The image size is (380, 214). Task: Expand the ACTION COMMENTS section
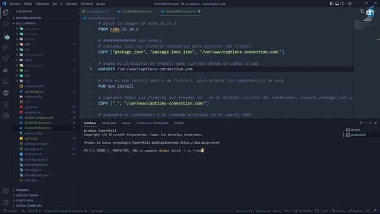[x=28, y=206]
